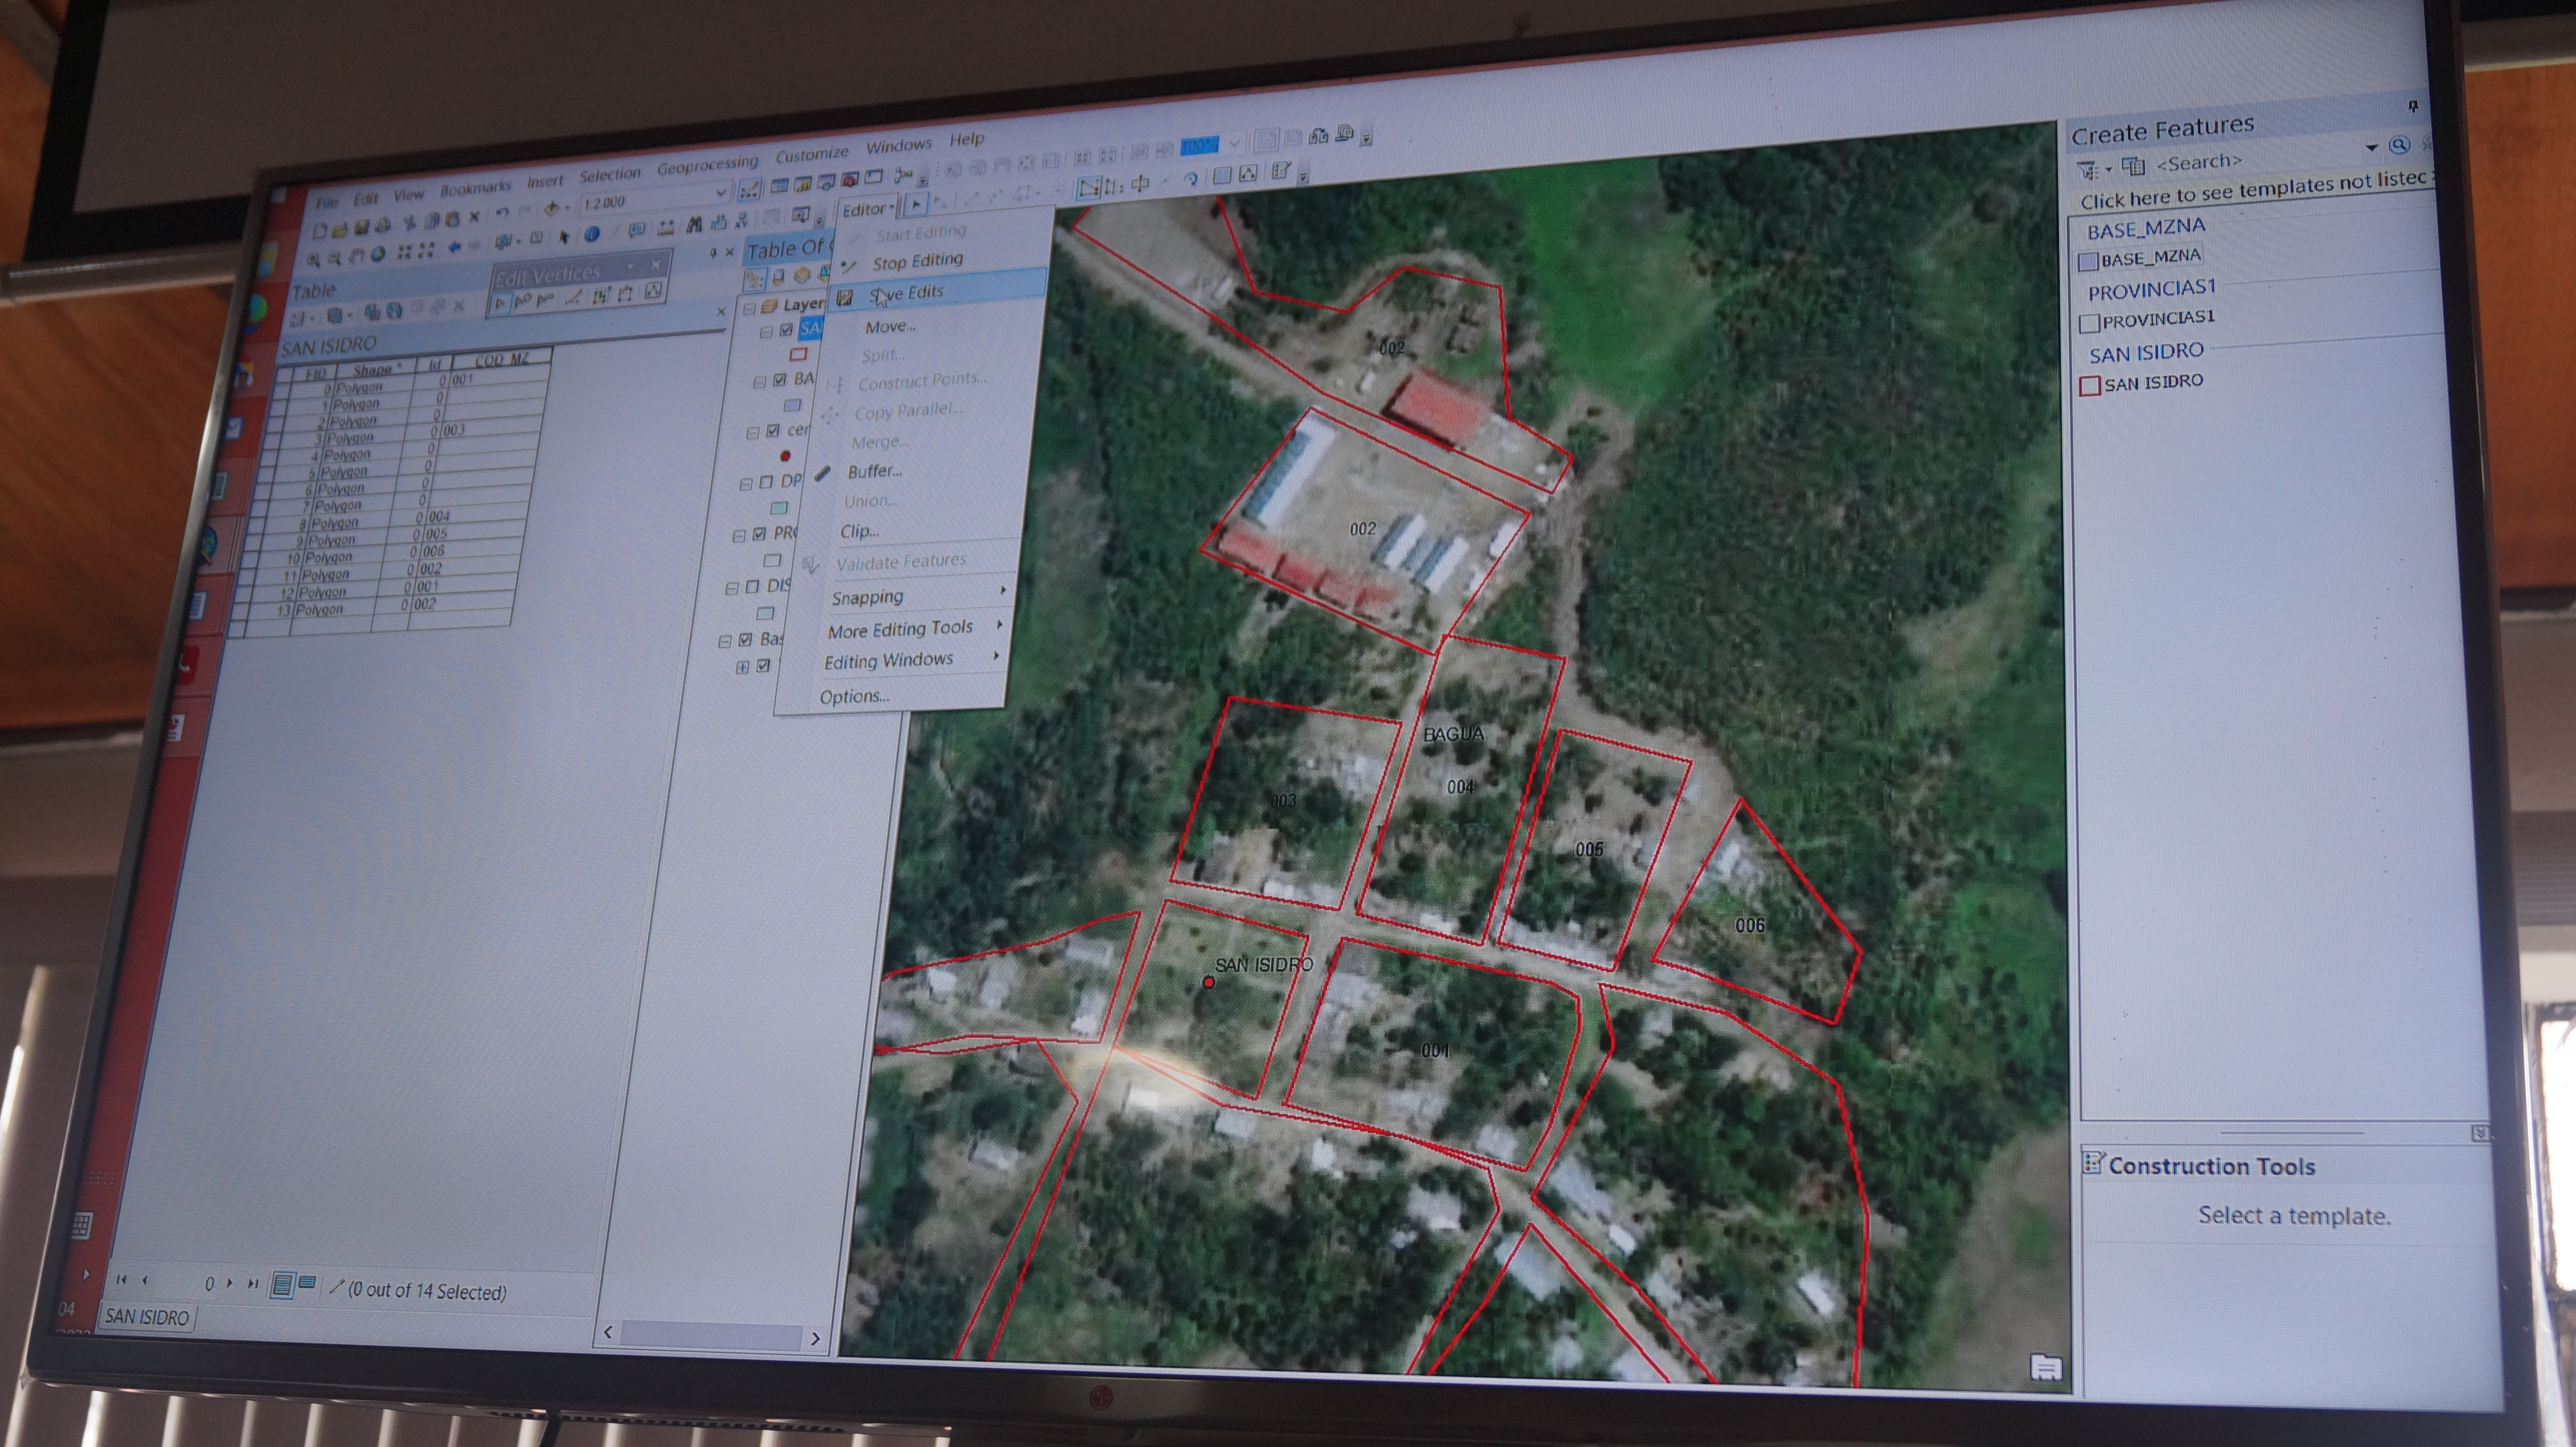Image resolution: width=2576 pixels, height=1447 pixels.
Task: Click the SAN ISIDRO table tab
Action: tap(147, 1317)
